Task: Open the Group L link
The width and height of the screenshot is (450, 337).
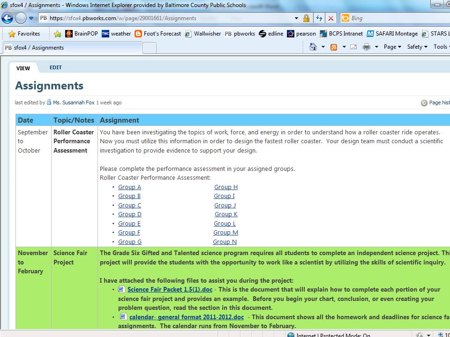Action: 225,224
